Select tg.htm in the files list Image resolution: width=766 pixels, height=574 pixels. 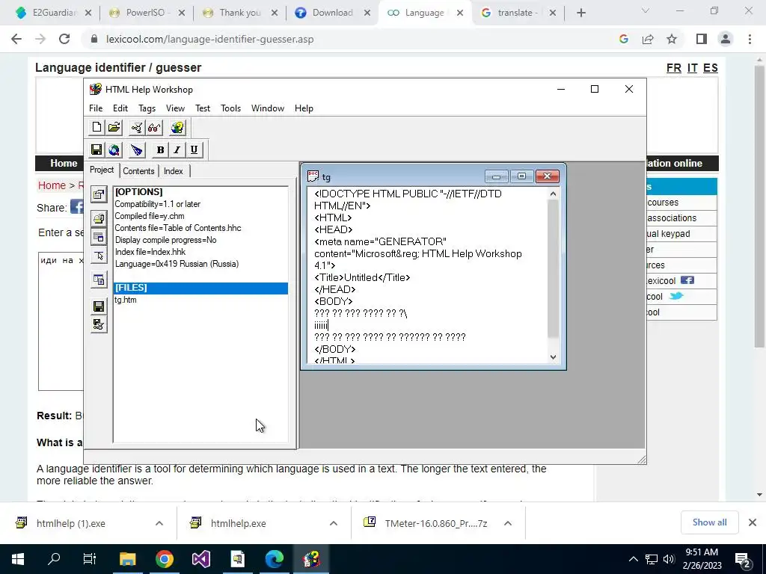pyautogui.click(x=126, y=300)
